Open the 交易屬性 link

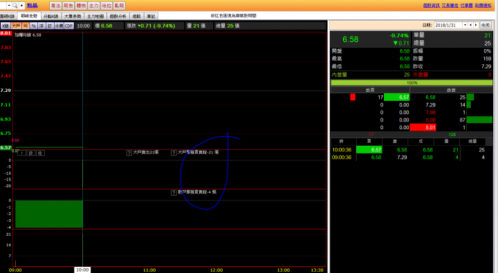[x=450, y=6]
